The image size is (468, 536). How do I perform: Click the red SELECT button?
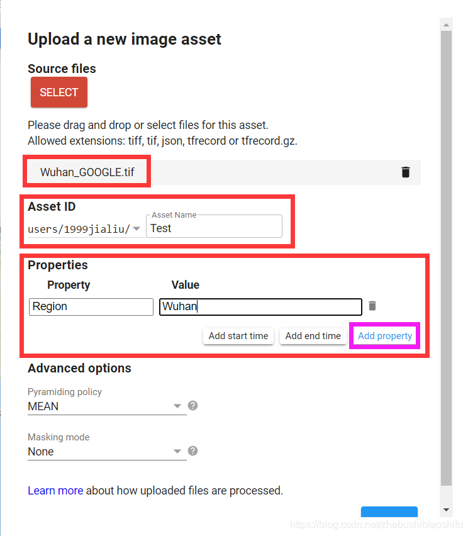coord(59,92)
